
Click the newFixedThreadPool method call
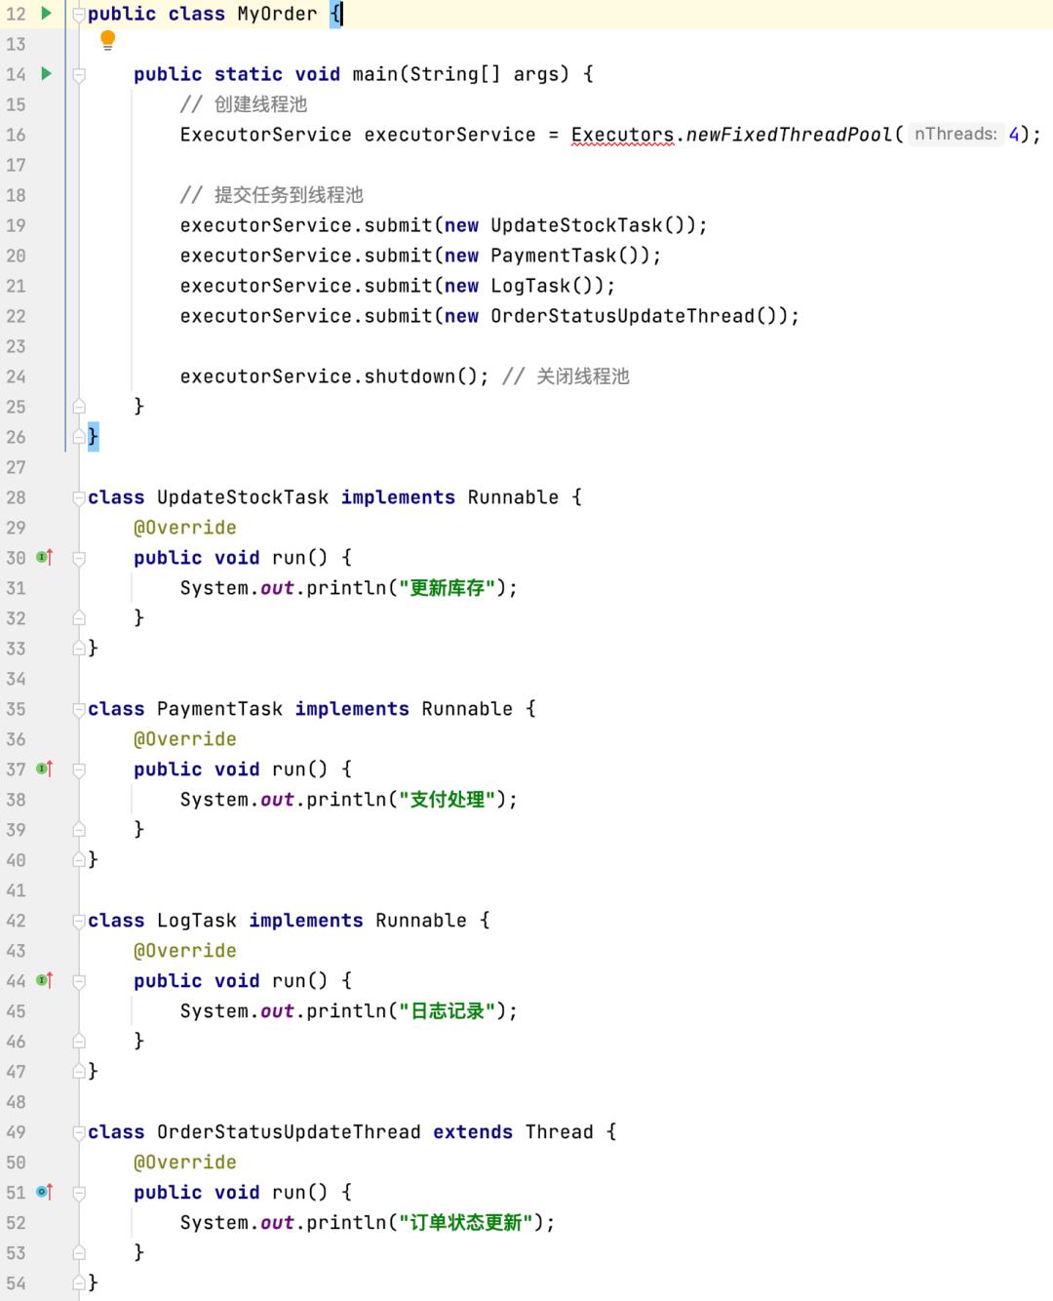point(789,135)
